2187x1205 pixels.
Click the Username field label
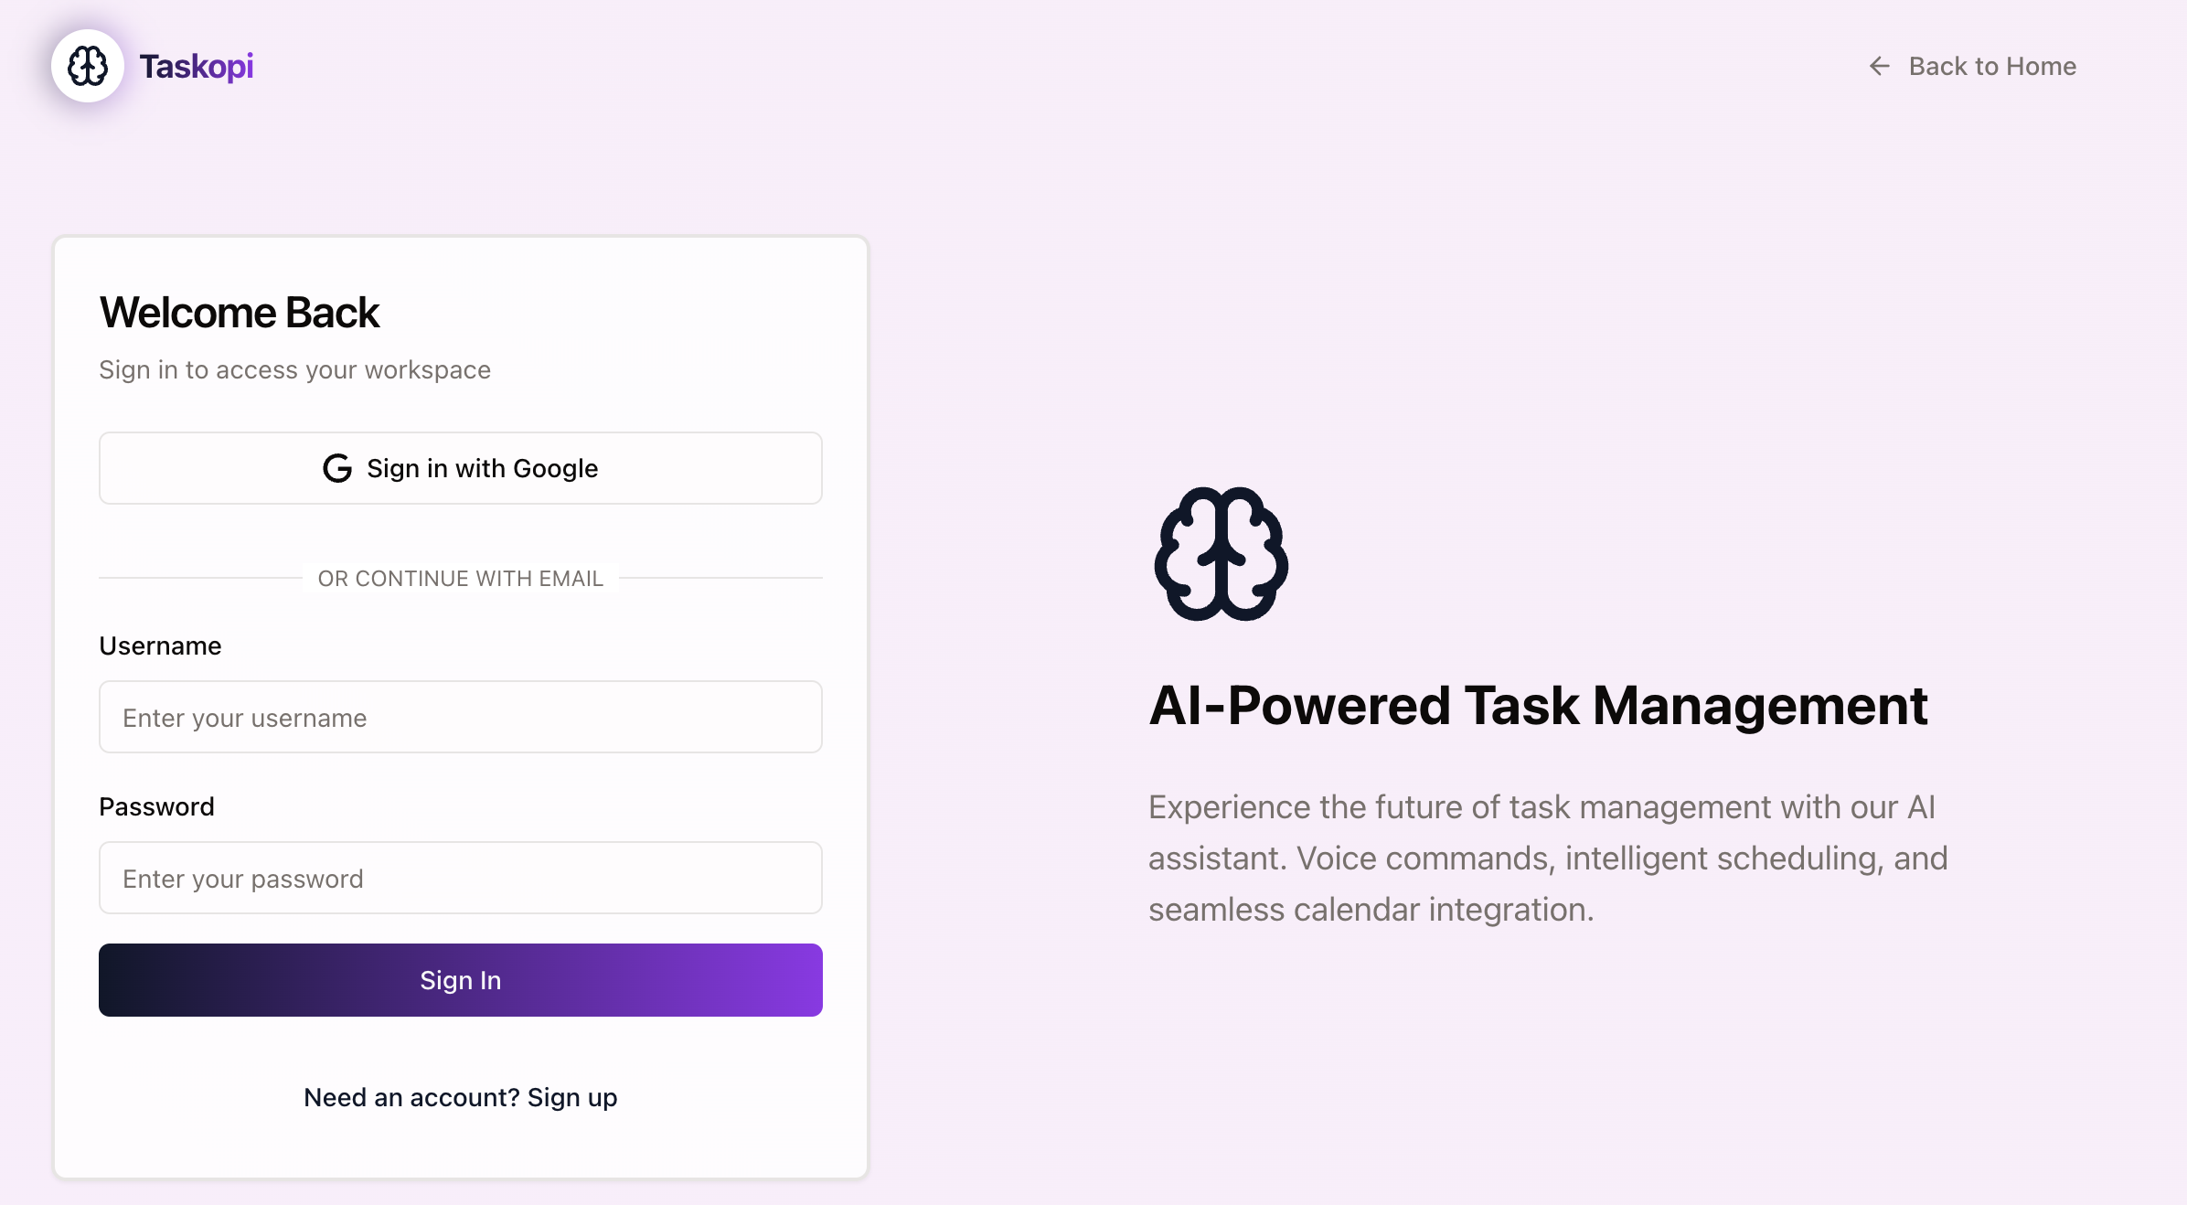pyautogui.click(x=160, y=646)
